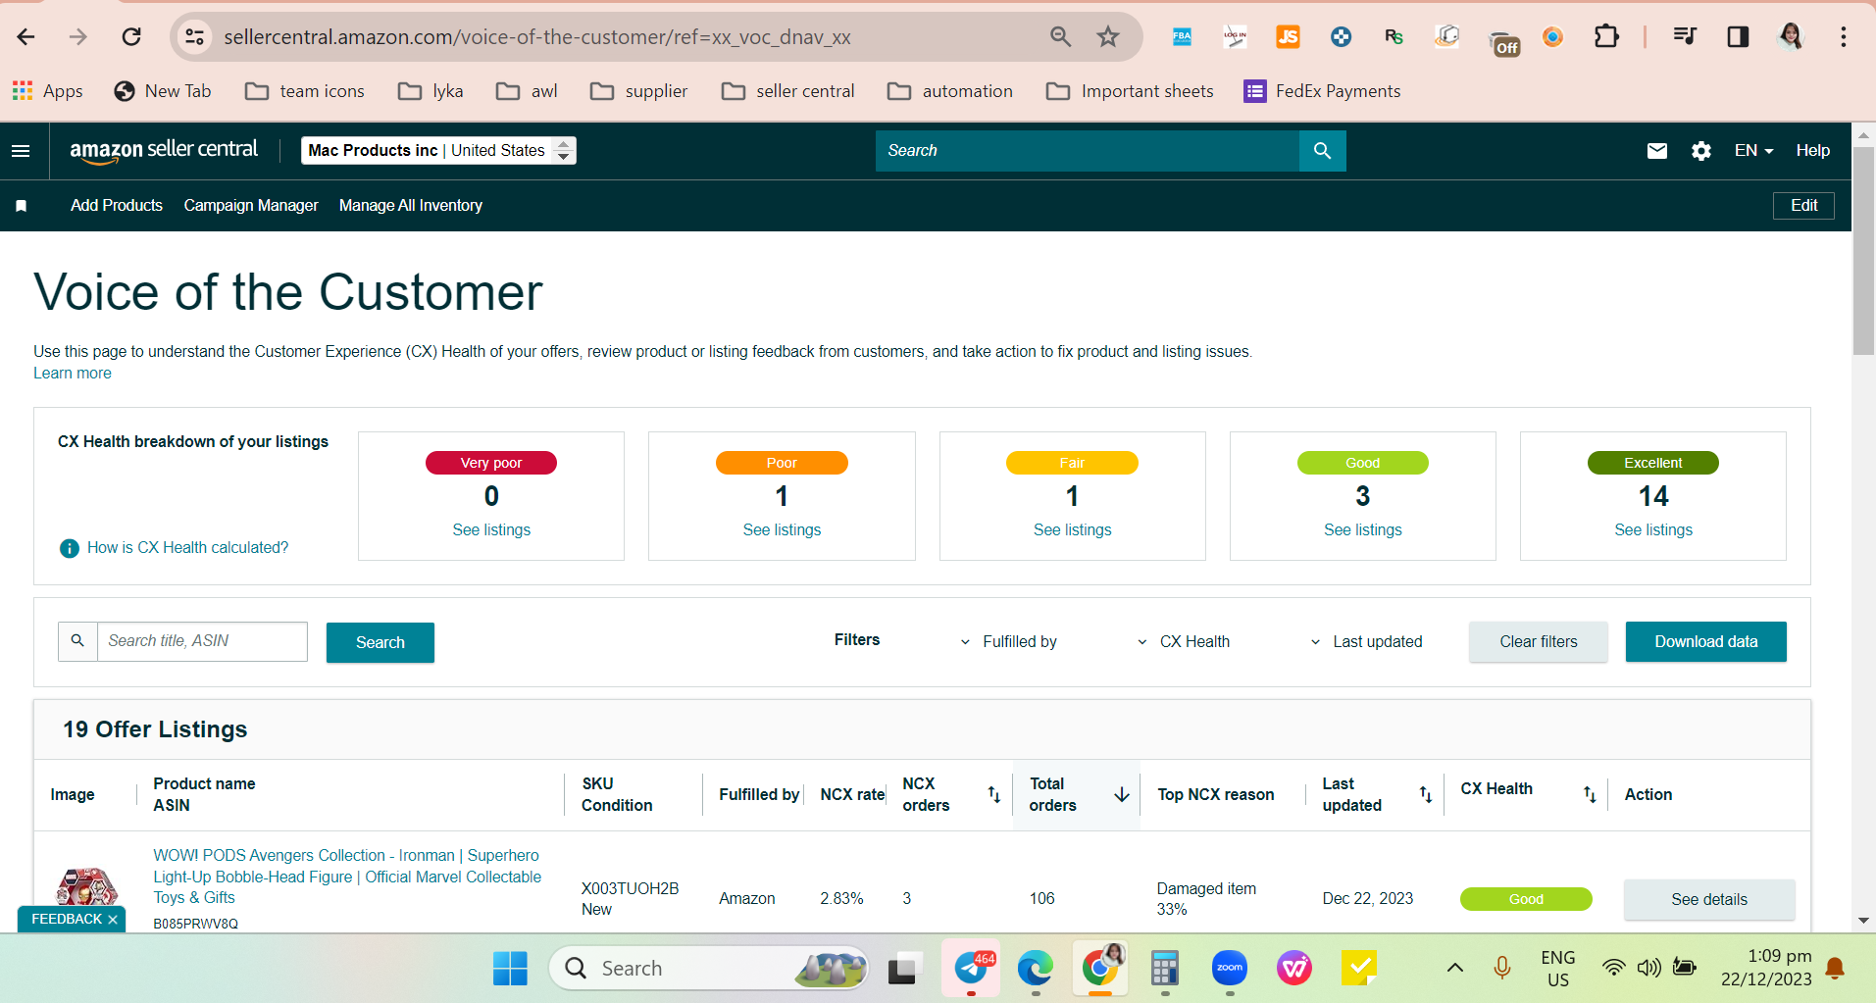Open Telegram from the taskbar

[x=971, y=969]
